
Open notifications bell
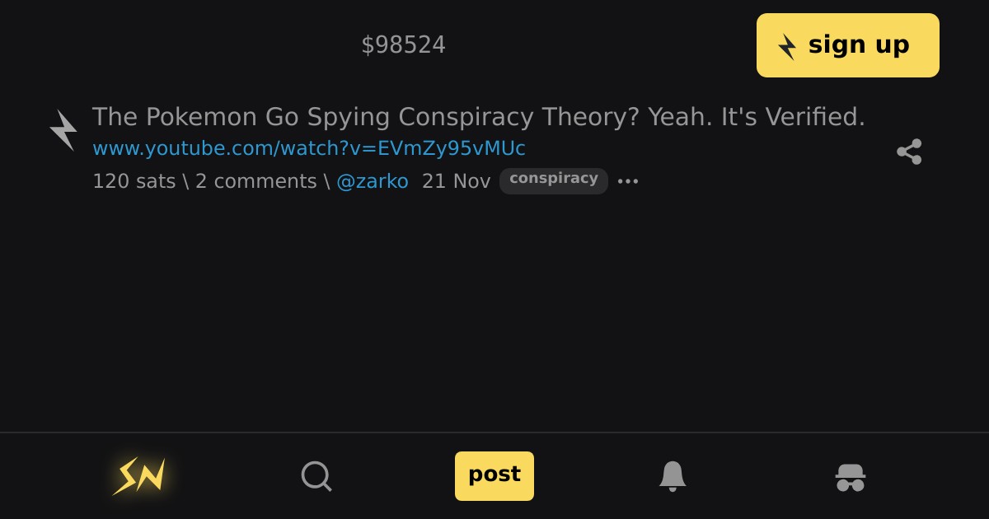point(673,476)
